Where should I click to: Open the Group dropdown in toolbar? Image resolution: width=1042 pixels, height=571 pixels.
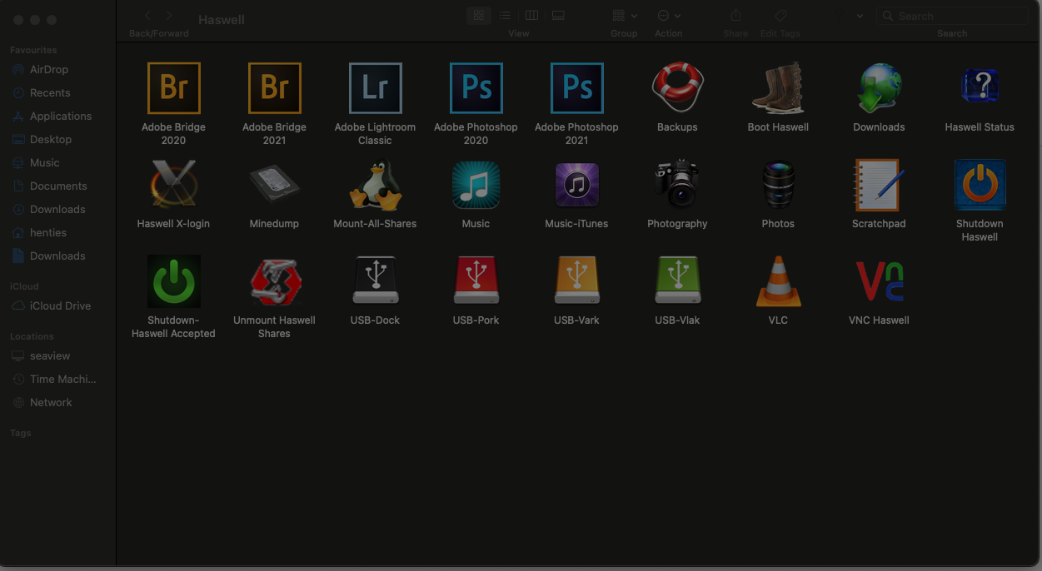click(x=624, y=16)
